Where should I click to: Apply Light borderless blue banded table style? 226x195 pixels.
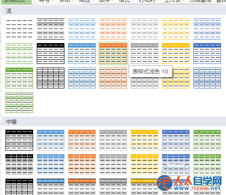pos(82,29)
